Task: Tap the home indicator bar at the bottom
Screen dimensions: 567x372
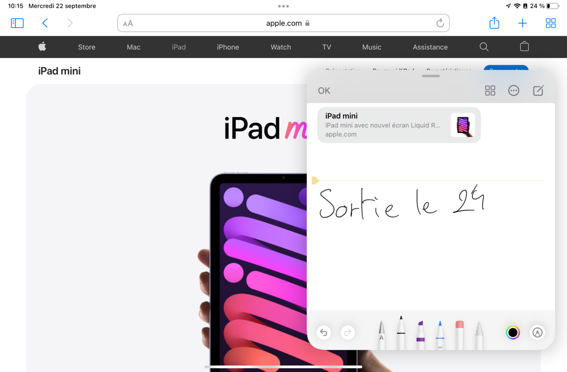Action: (x=283, y=367)
